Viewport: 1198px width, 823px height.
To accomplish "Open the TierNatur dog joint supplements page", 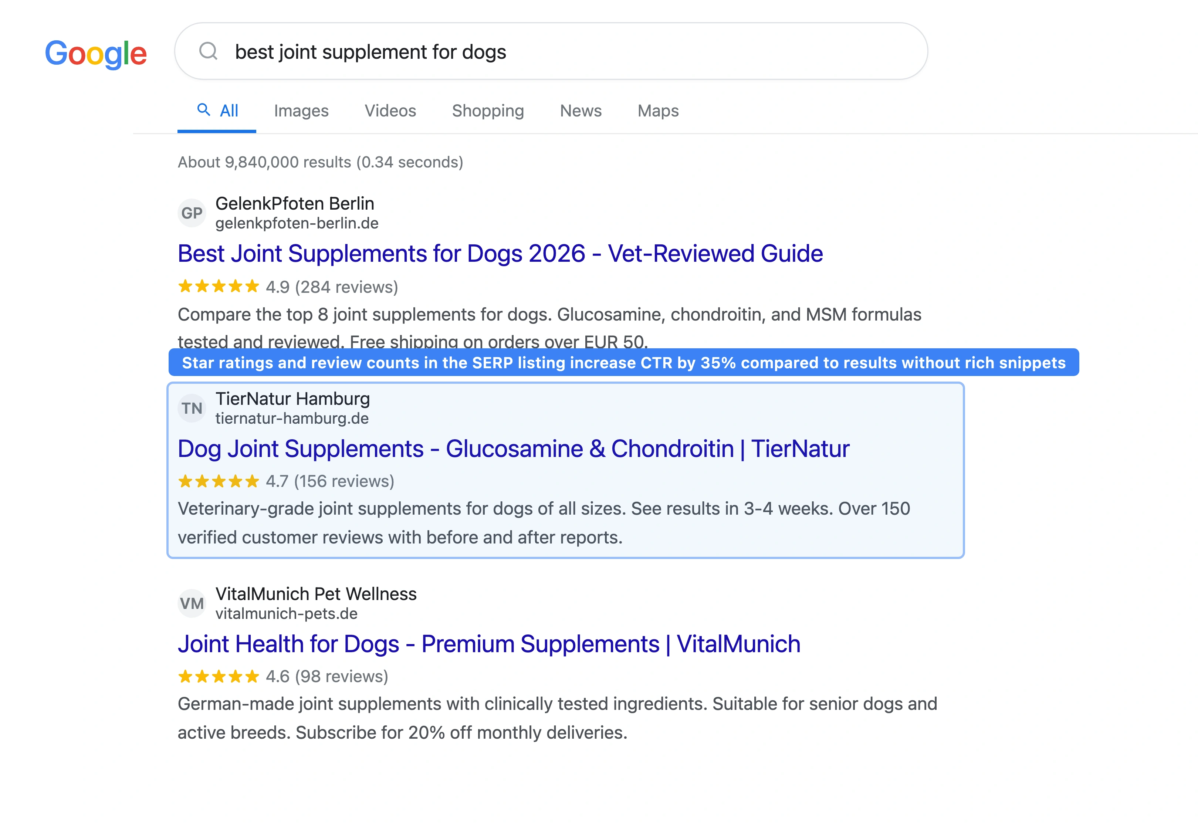I will tap(513, 448).
